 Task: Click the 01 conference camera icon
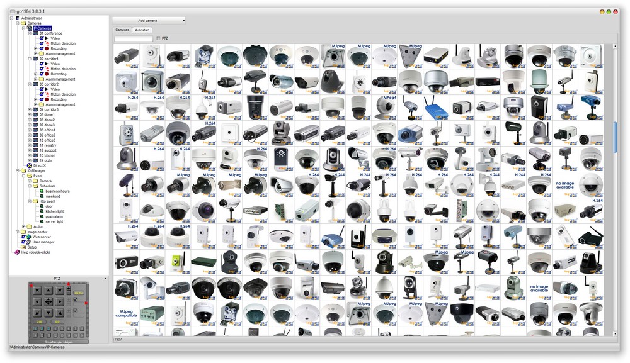pyautogui.click(x=35, y=33)
